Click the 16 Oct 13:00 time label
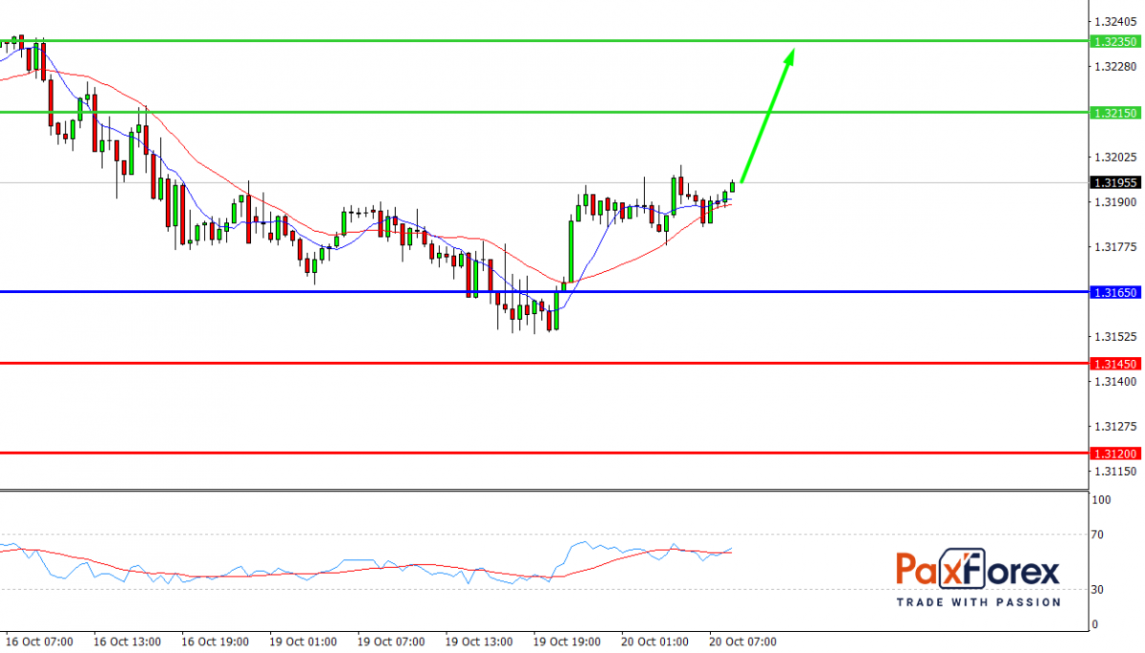Screen dimensions: 1145x653 pos(127,642)
